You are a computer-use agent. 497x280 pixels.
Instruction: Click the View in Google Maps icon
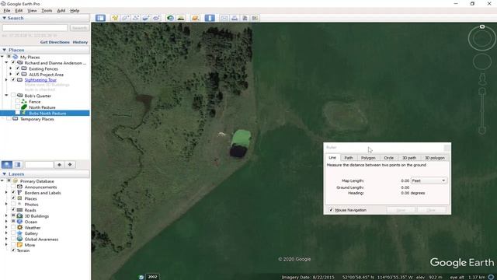255,18
